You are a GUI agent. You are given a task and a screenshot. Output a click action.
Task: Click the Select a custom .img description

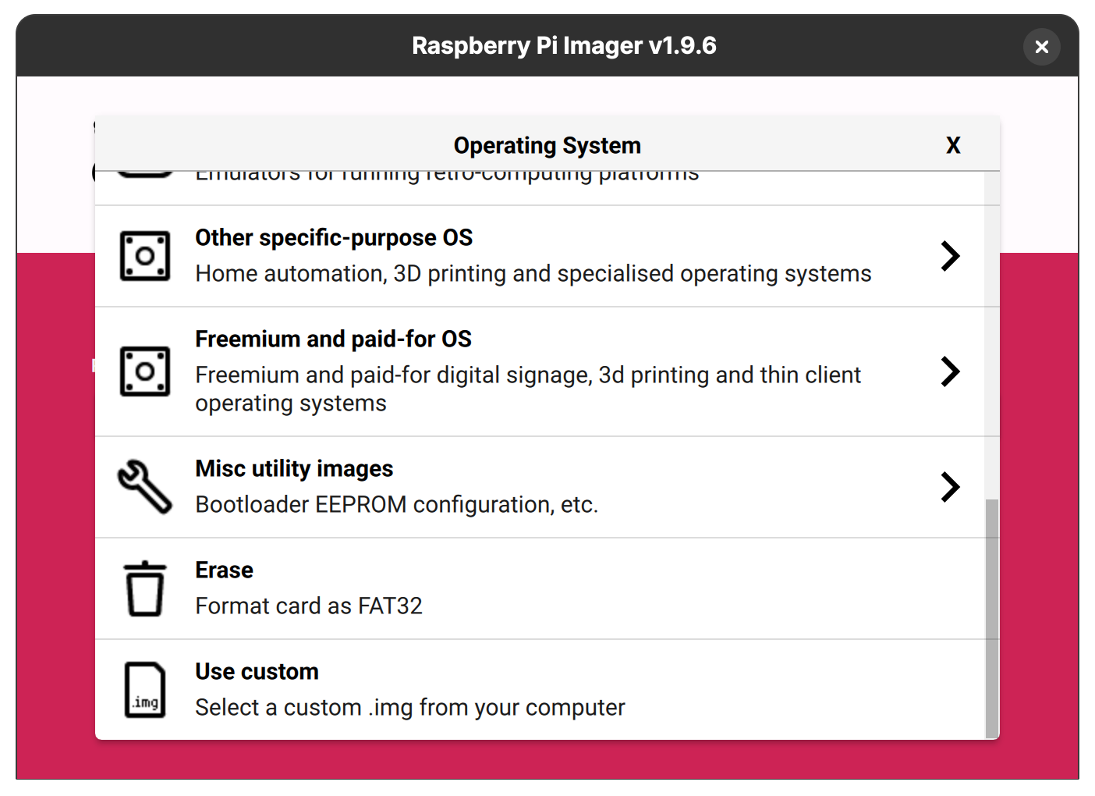pos(410,708)
